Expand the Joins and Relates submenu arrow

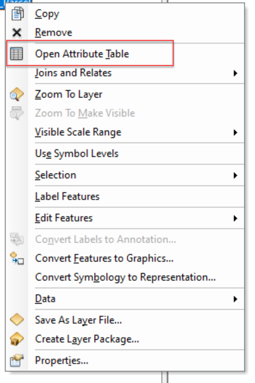[235, 73]
